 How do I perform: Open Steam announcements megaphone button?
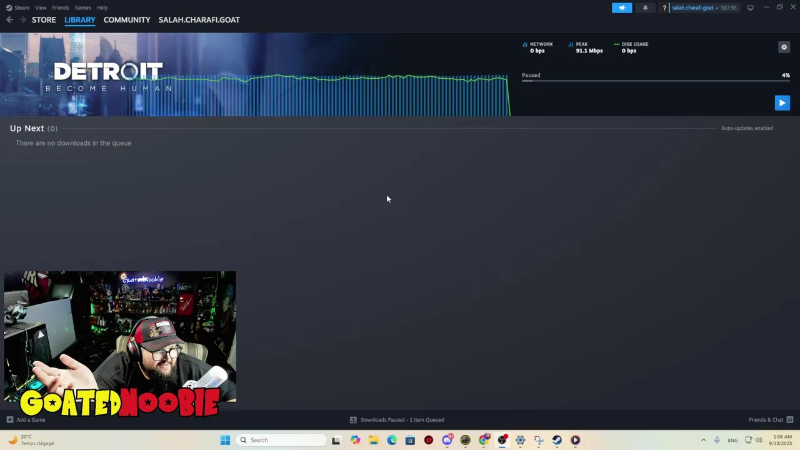point(622,7)
